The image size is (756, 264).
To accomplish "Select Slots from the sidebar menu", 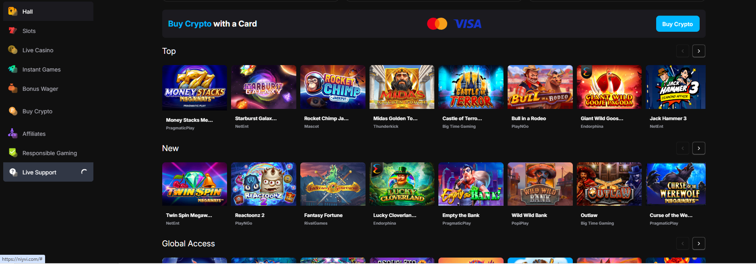I will [x=29, y=31].
